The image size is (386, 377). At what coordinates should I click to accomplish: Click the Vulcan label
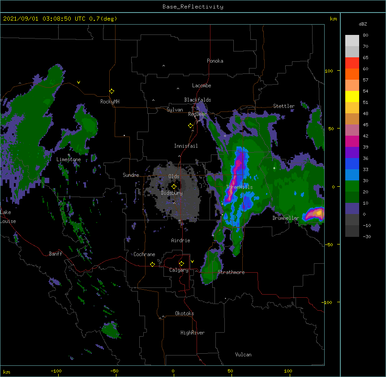pyautogui.click(x=243, y=355)
